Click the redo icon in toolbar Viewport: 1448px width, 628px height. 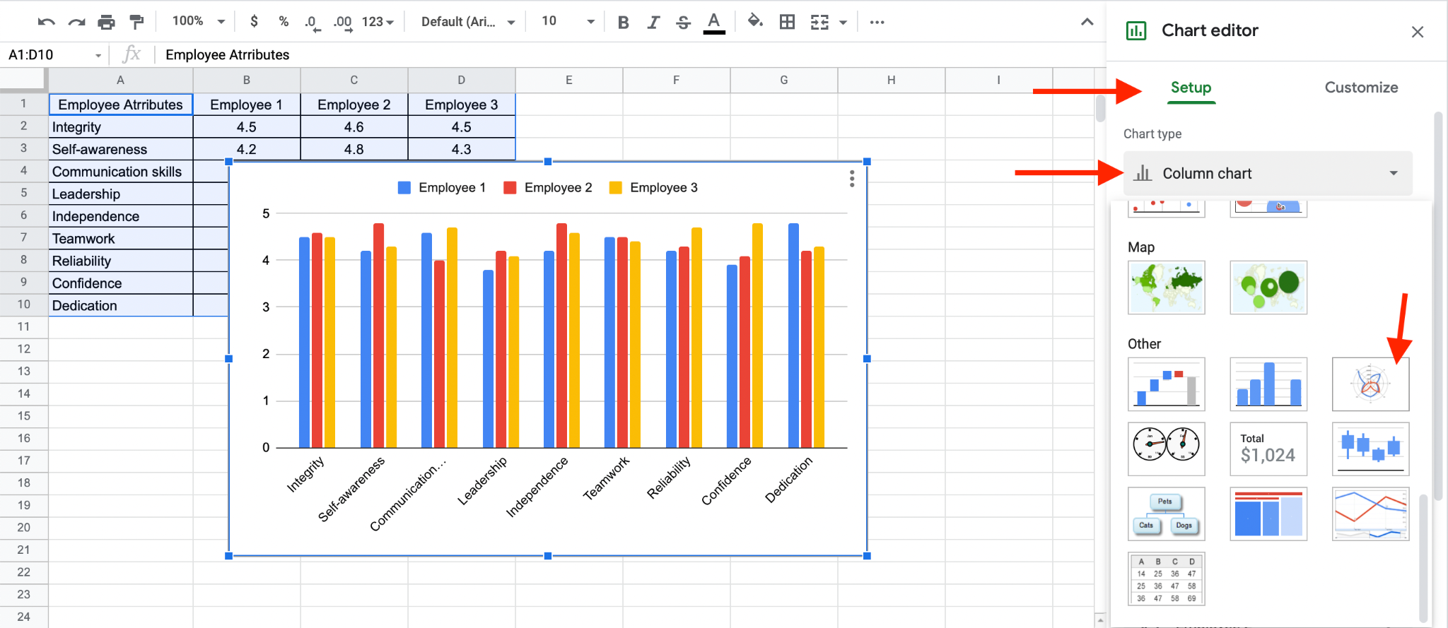[x=76, y=22]
